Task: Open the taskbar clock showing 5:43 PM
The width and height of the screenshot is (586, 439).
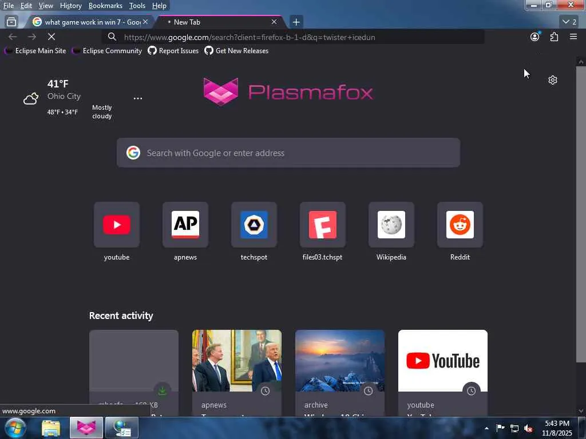Action: point(557,428)
